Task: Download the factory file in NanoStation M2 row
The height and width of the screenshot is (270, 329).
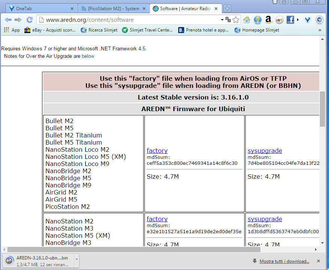Action: 157,219
